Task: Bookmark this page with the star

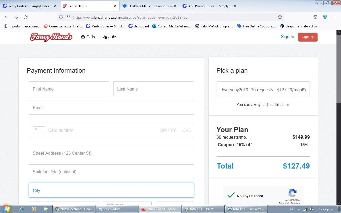Action: click(x=280, y=17)
